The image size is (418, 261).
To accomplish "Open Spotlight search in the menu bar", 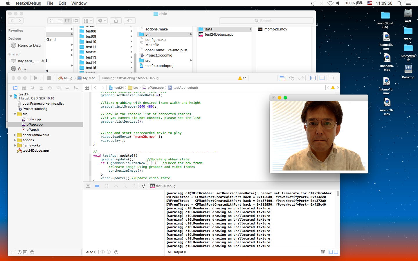I will 399,3.
